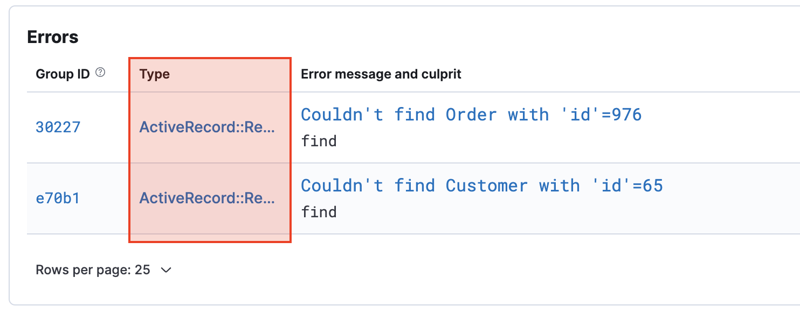The image size is (800, 313).
Task: Open error group e70b1
Action: pos(56,198)
